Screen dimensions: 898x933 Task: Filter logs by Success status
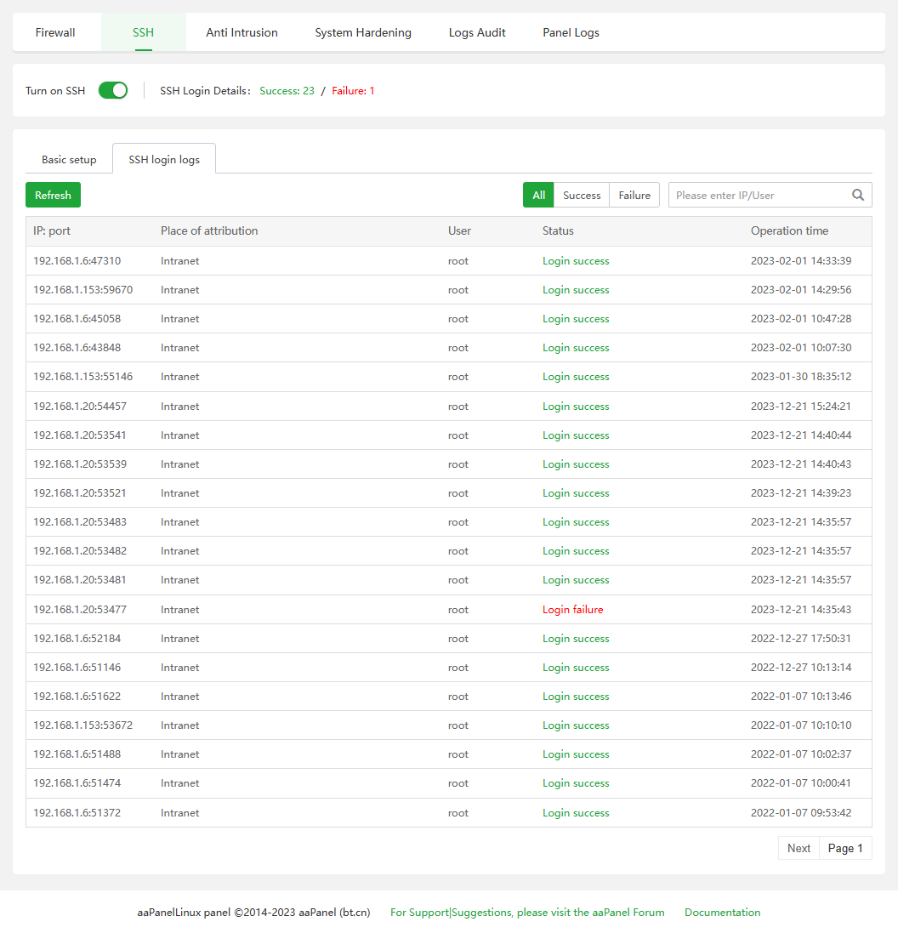click(x=582, y=196)
